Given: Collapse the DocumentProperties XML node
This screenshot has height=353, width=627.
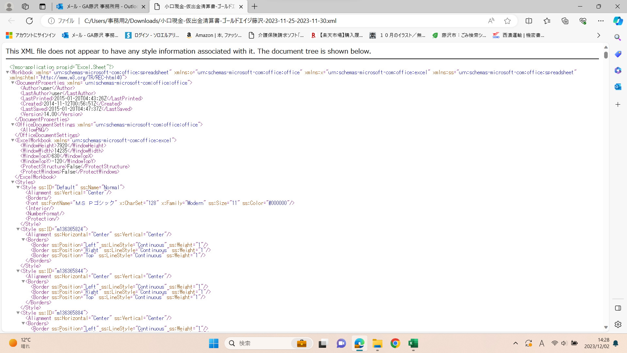Looking at the screenshot, I should click(x=13, y=83).
